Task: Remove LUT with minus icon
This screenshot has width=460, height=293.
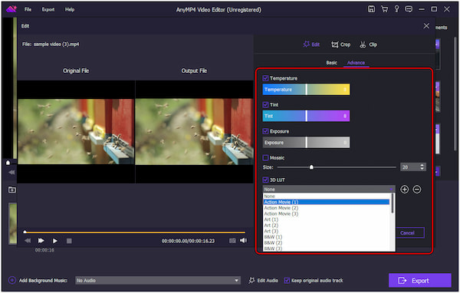Action: (x=417, y=189)
